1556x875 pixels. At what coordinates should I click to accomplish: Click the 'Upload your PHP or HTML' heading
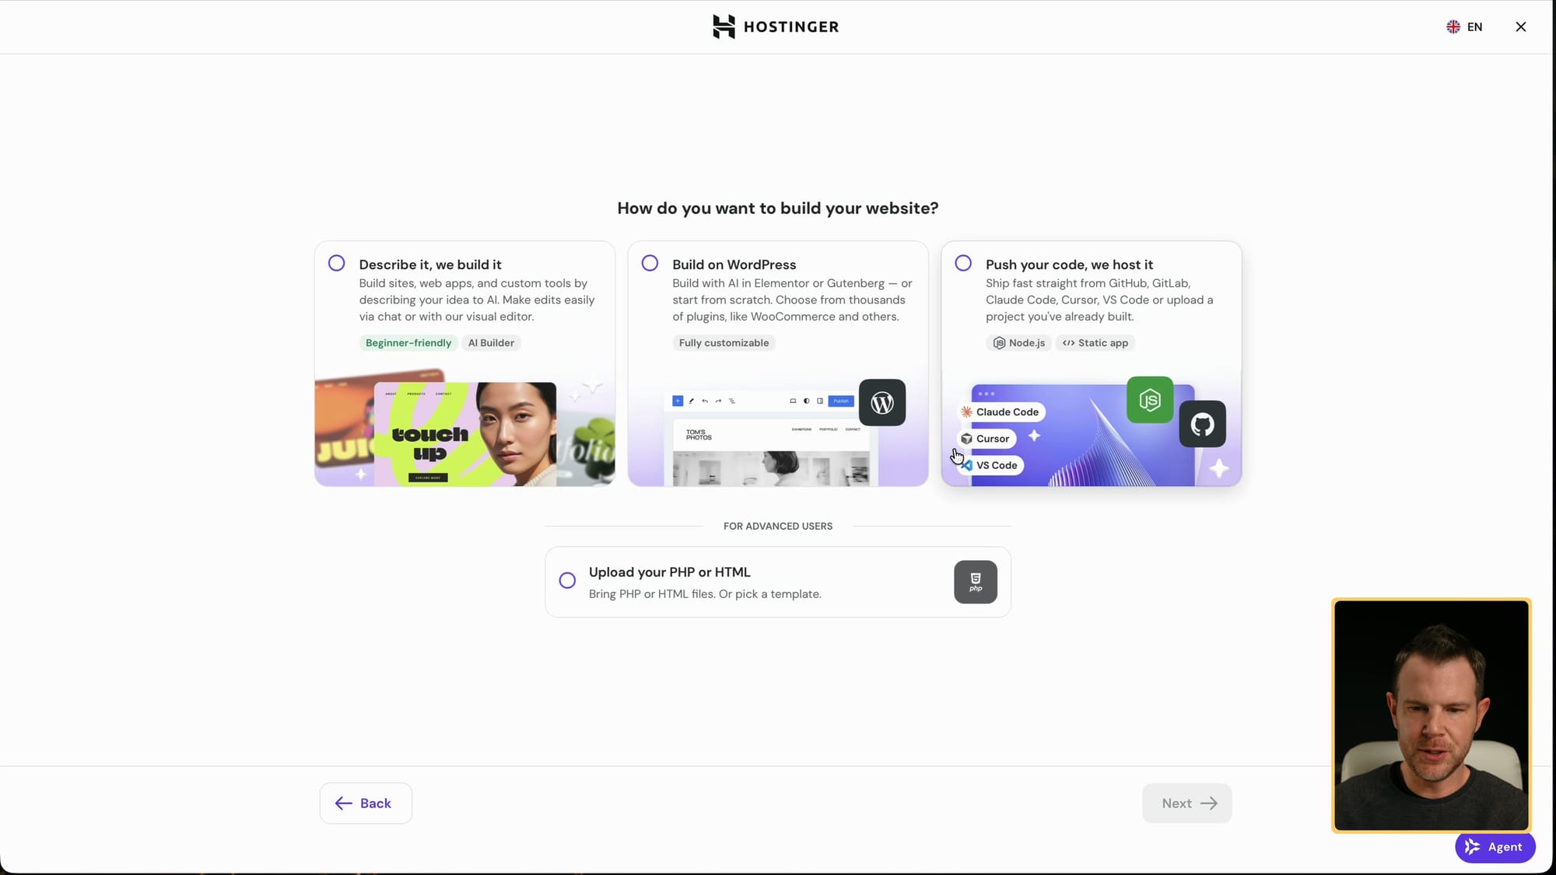tap(669, 572)
